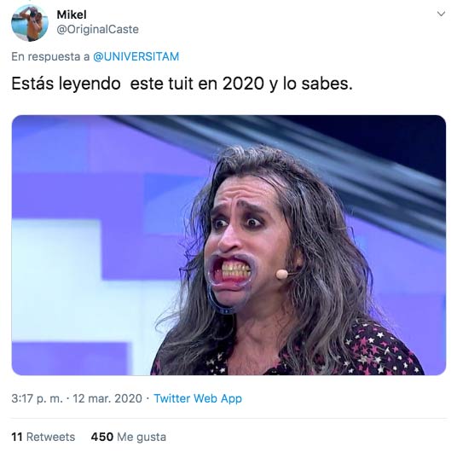Open the @UNIVERSITAM mention link

coord(136,56)
